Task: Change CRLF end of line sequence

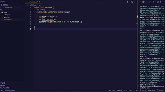Action: (x=130, y=90)
